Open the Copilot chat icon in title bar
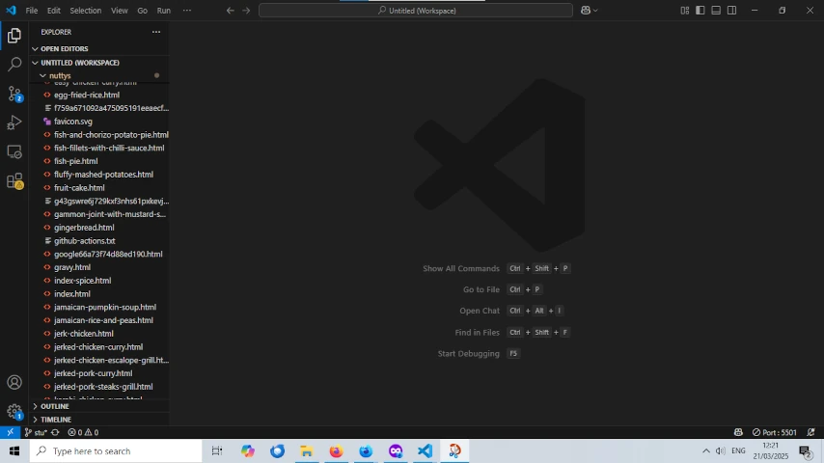This screenshot has width=824, height=463. 586,11
